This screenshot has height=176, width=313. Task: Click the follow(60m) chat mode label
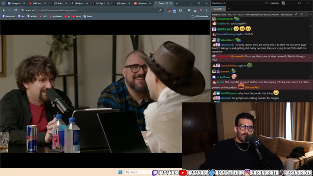tap(287, 15)
